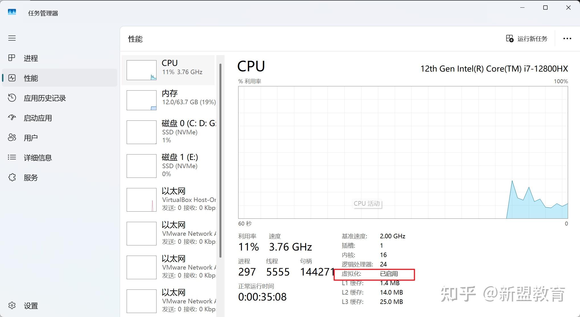Open the 详细信息 page
580x317 pixels.
(x=37, y=158)
